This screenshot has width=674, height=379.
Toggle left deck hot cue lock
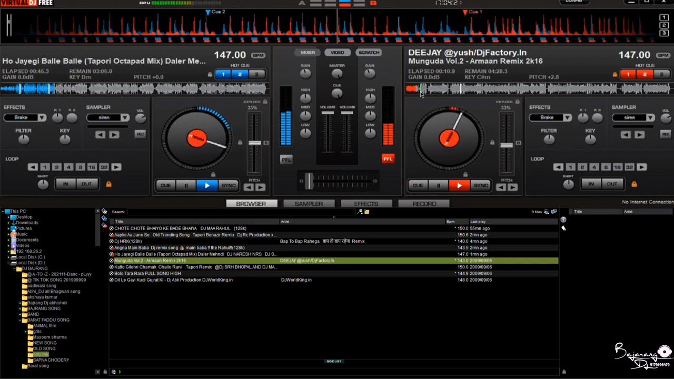(x=210, y=75)
